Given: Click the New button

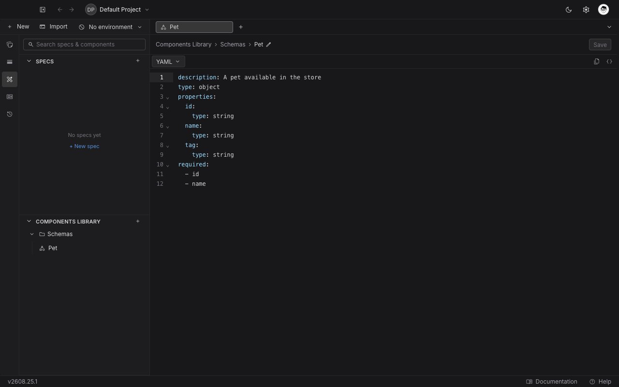Looking at the screenshot, I should pyautogui.click(x=18, y=27).
